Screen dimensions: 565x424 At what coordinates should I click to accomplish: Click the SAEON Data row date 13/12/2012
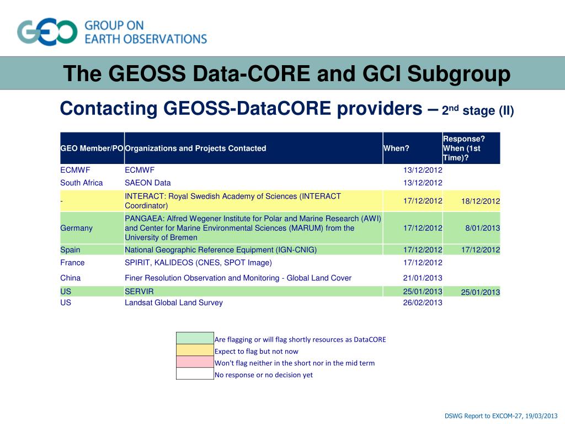pos(423,183)
